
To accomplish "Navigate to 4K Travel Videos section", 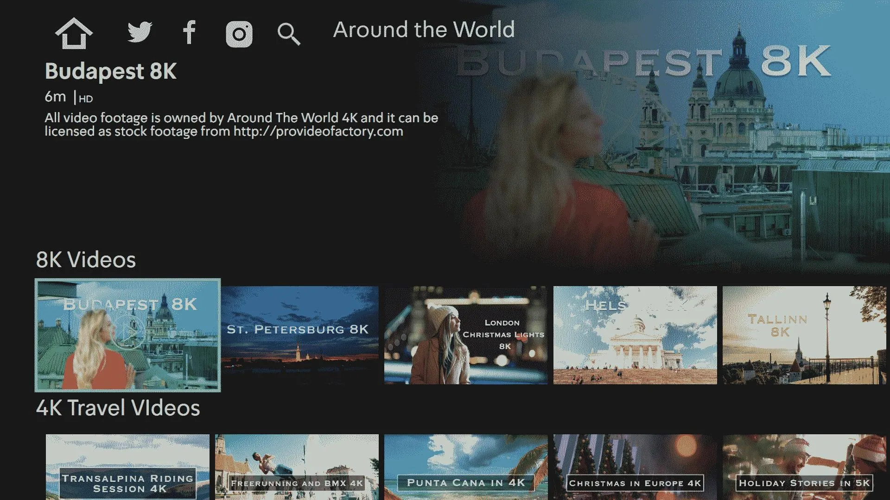I will (x=119, y=408).
